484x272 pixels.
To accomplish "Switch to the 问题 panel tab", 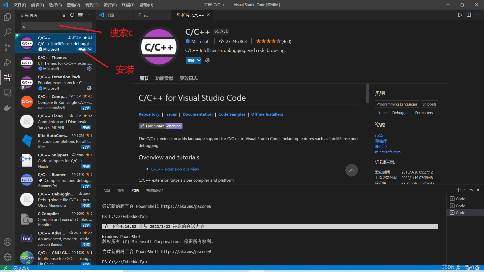I will (x=106, y=190).
